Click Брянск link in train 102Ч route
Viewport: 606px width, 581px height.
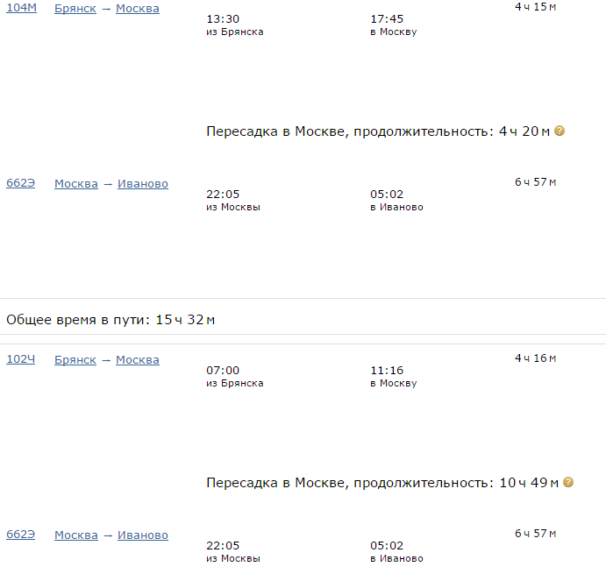[75, 359]
